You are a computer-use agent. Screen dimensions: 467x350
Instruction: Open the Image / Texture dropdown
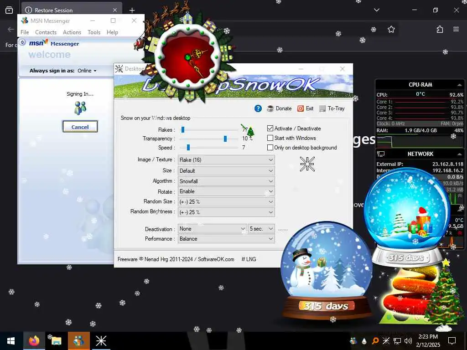click(x=226, y=160)
